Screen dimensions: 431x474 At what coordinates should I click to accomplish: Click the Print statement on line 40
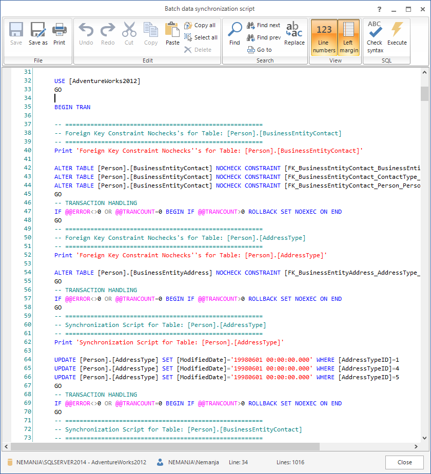pyautogui.click(x=208, y=151)
